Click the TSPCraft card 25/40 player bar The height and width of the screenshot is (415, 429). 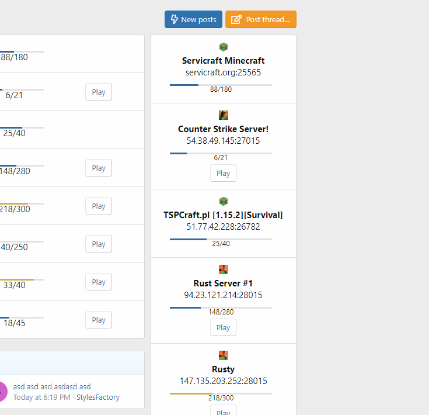pos(221,240)
